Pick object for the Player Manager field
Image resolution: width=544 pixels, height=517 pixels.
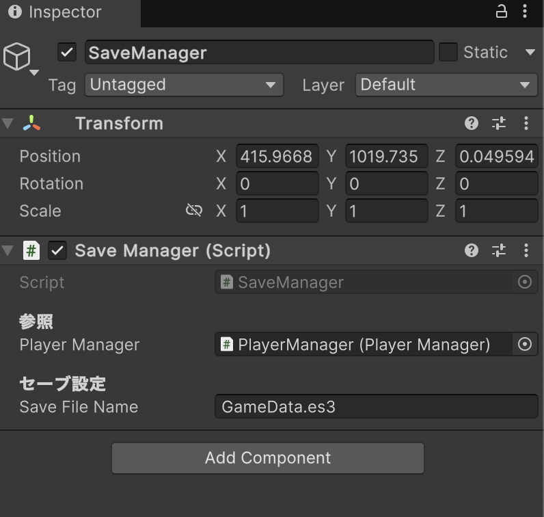coord(525,345)
